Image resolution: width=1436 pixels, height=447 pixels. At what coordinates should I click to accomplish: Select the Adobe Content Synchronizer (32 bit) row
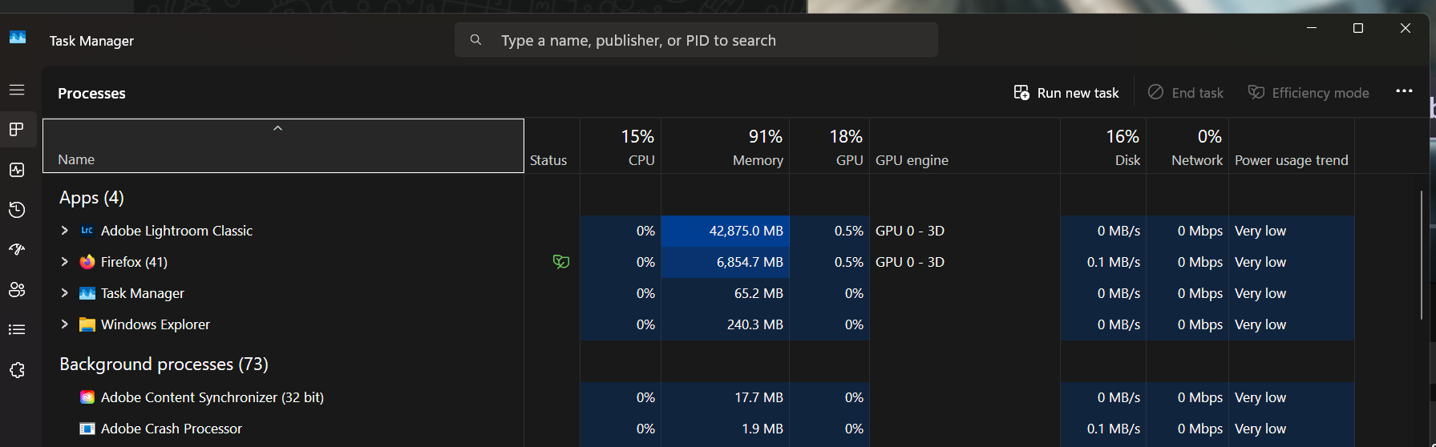[x=212, y=397]
